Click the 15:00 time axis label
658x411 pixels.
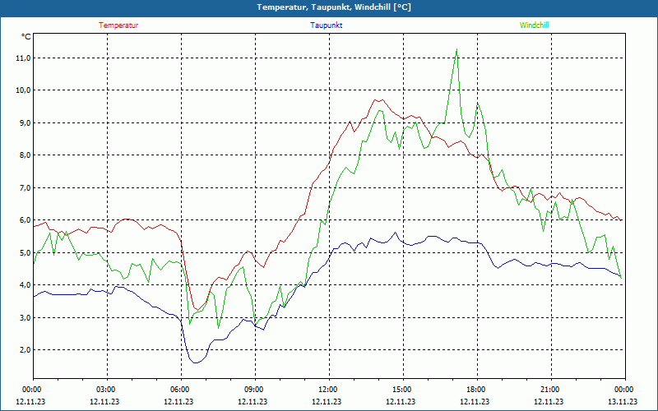click(402, 390)
